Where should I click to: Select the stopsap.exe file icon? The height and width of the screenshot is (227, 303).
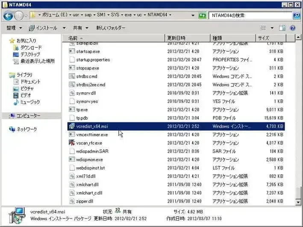pos(72,68)
